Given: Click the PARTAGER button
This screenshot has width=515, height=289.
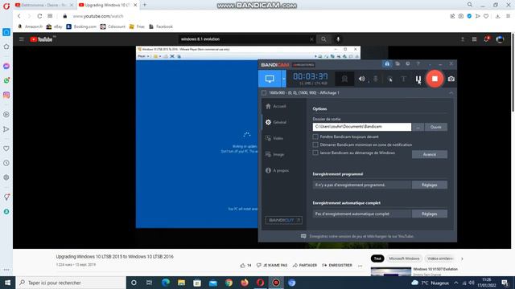Looking at the screenshot, I should 305,266.
